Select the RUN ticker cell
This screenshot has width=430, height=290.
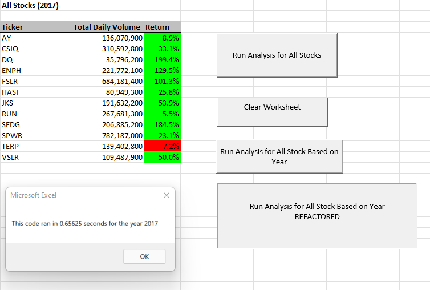coord(36,114)
